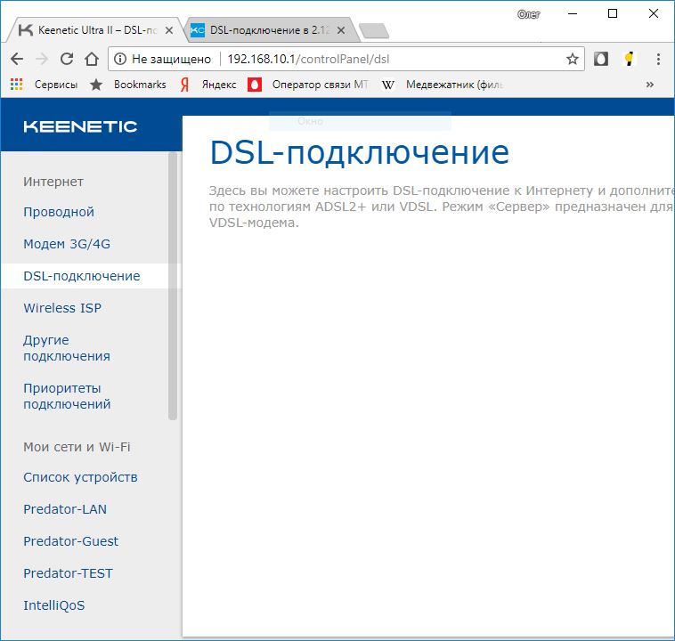
Task: Maximize the browser window
Action: click(612, 13)
